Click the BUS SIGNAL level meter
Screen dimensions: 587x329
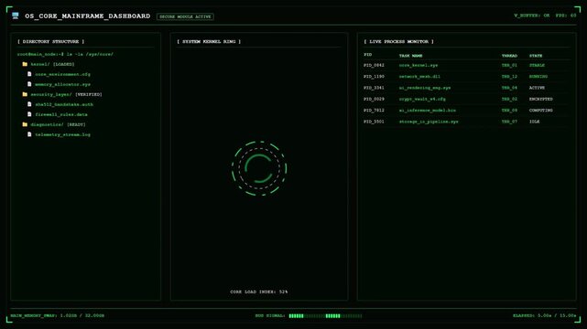(x=325, y=316)
